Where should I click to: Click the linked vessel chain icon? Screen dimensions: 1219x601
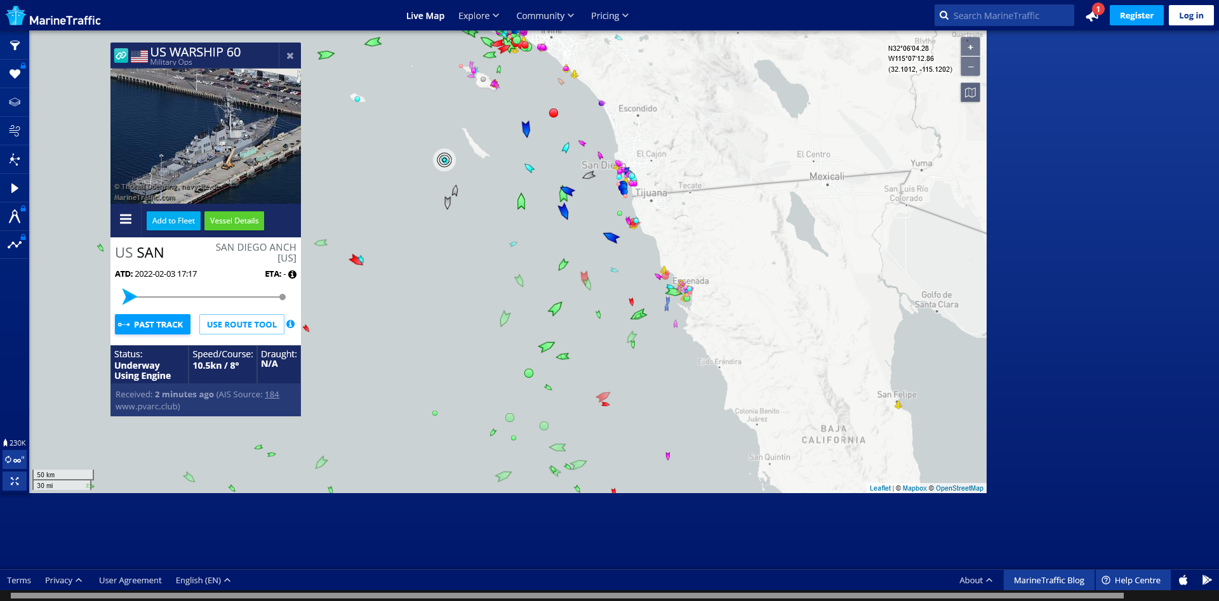coord(121,56)
